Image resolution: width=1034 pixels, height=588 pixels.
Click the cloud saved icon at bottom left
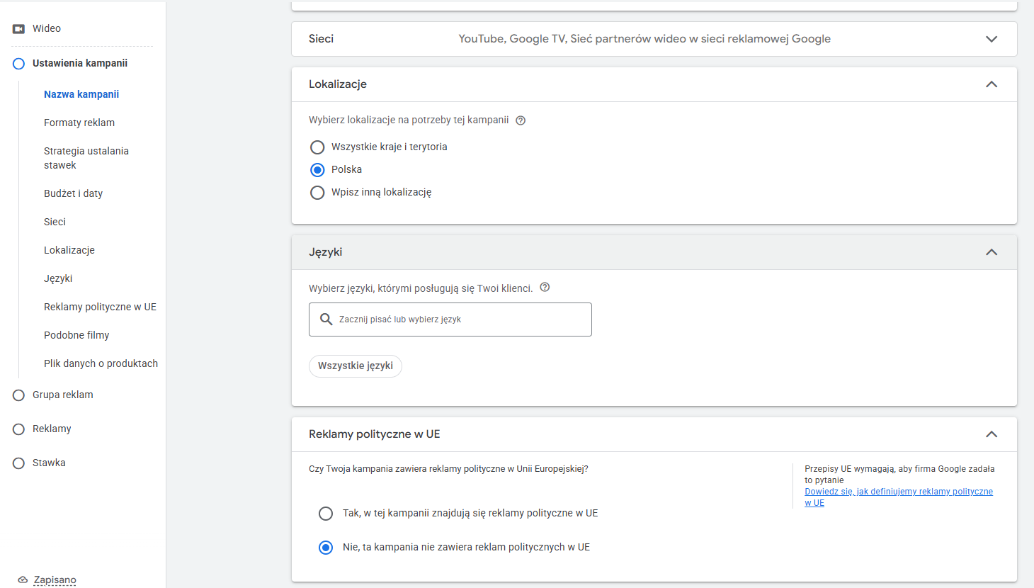click(x=23, y=579)
